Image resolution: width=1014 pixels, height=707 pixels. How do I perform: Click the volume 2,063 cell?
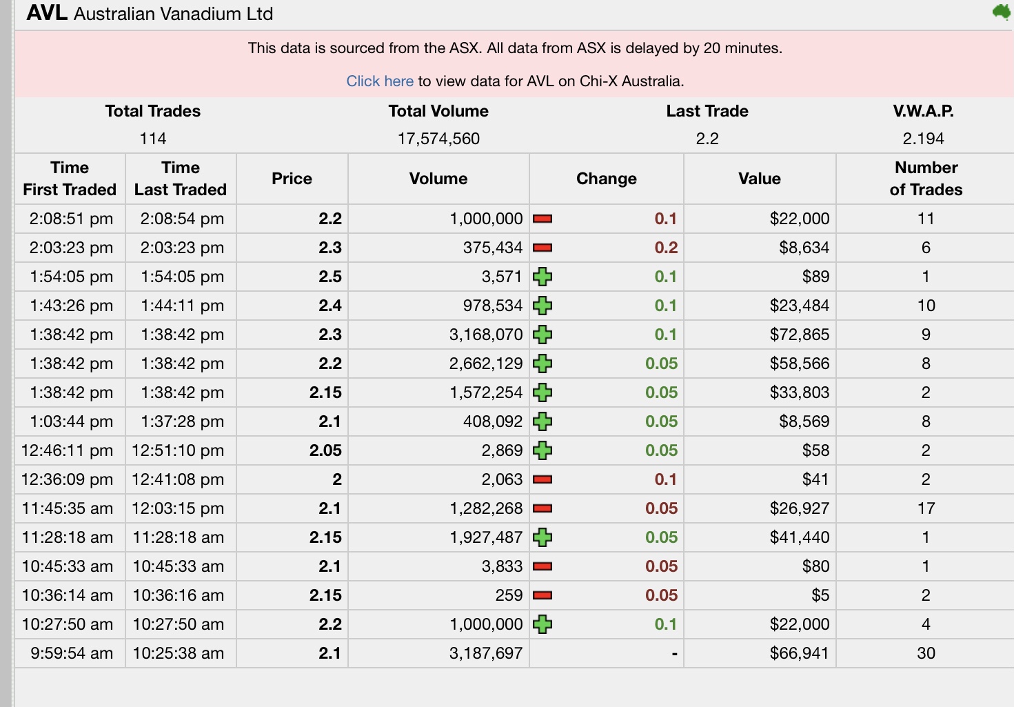(x=438, y=479)
